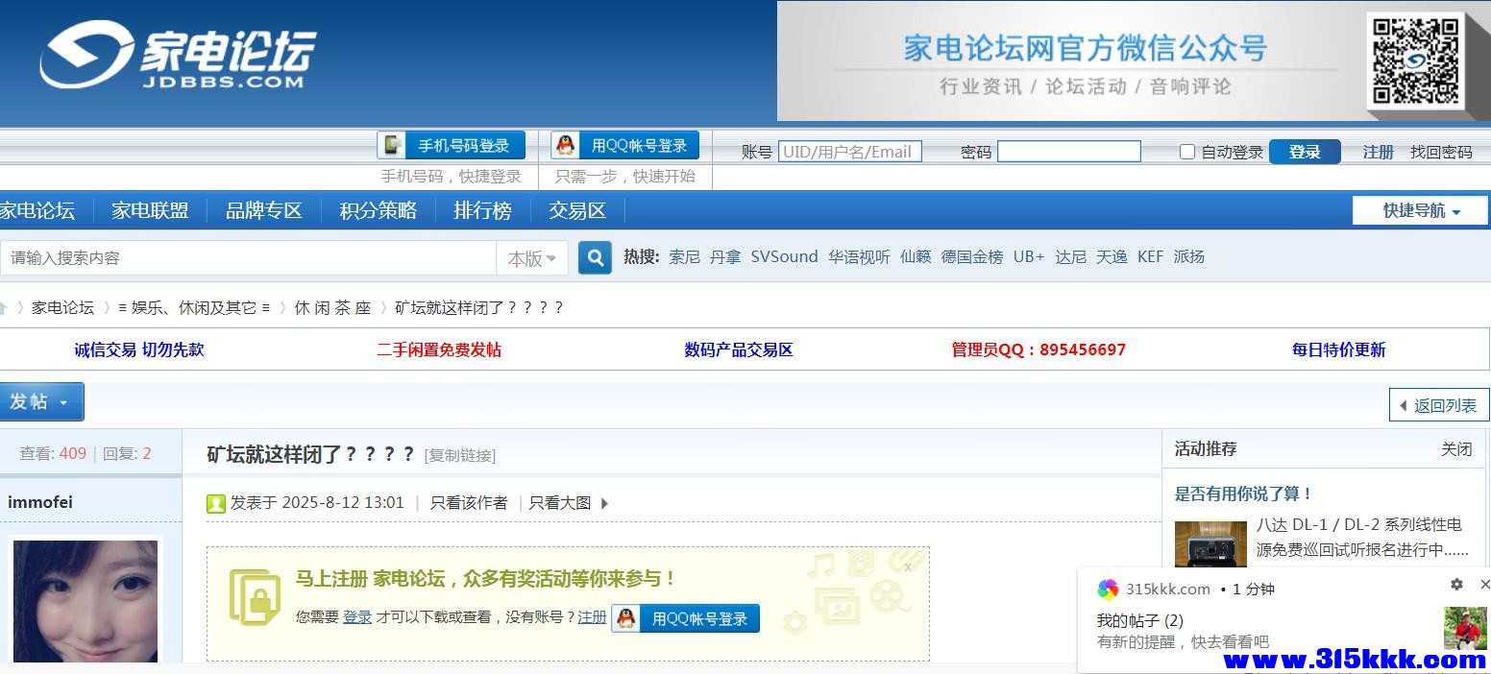1491x674 pixels.
Task: Open the 本版 search scope dropdown
Action: [x=532, y=258]
